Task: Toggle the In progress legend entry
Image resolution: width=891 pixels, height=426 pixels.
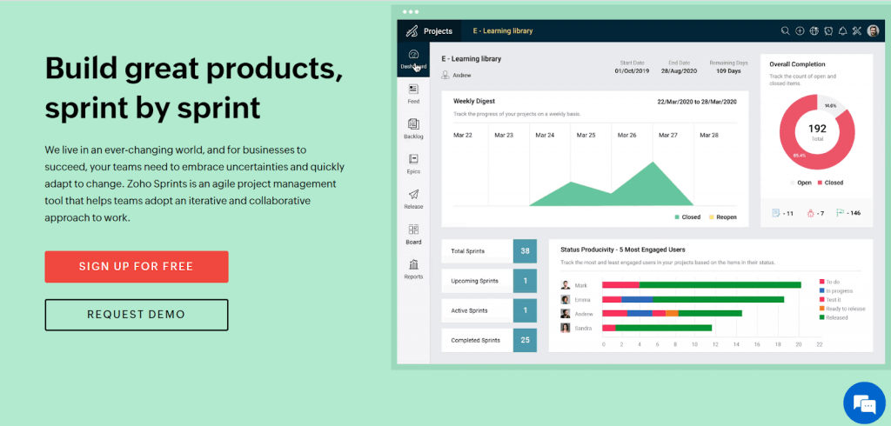Action: coord(836,290)
